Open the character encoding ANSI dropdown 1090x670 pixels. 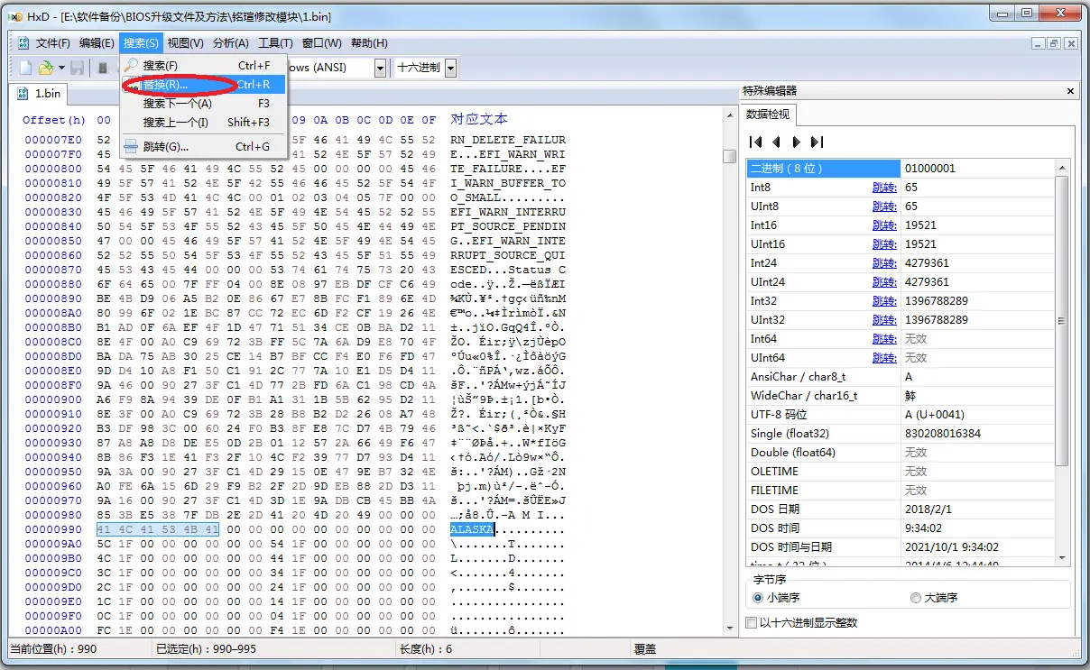(x=380, y=68)
